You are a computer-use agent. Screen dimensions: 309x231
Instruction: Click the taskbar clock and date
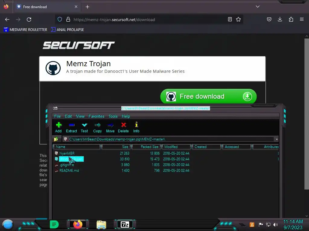point(293,225)
